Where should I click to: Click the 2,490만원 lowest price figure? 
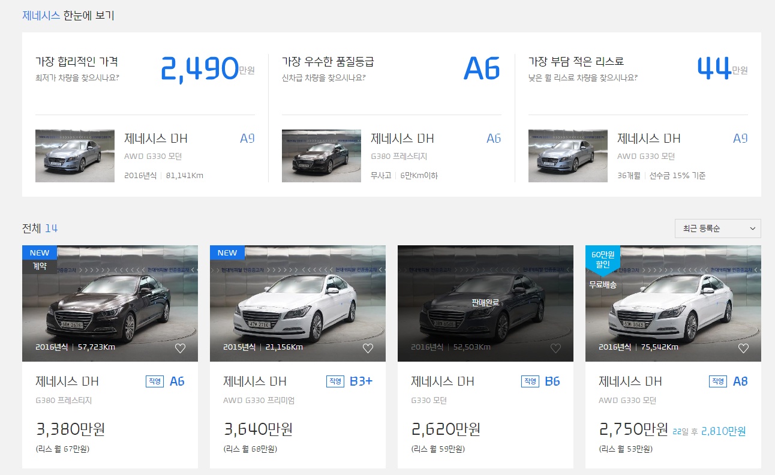pyautogui.click(x=208, y=69)
